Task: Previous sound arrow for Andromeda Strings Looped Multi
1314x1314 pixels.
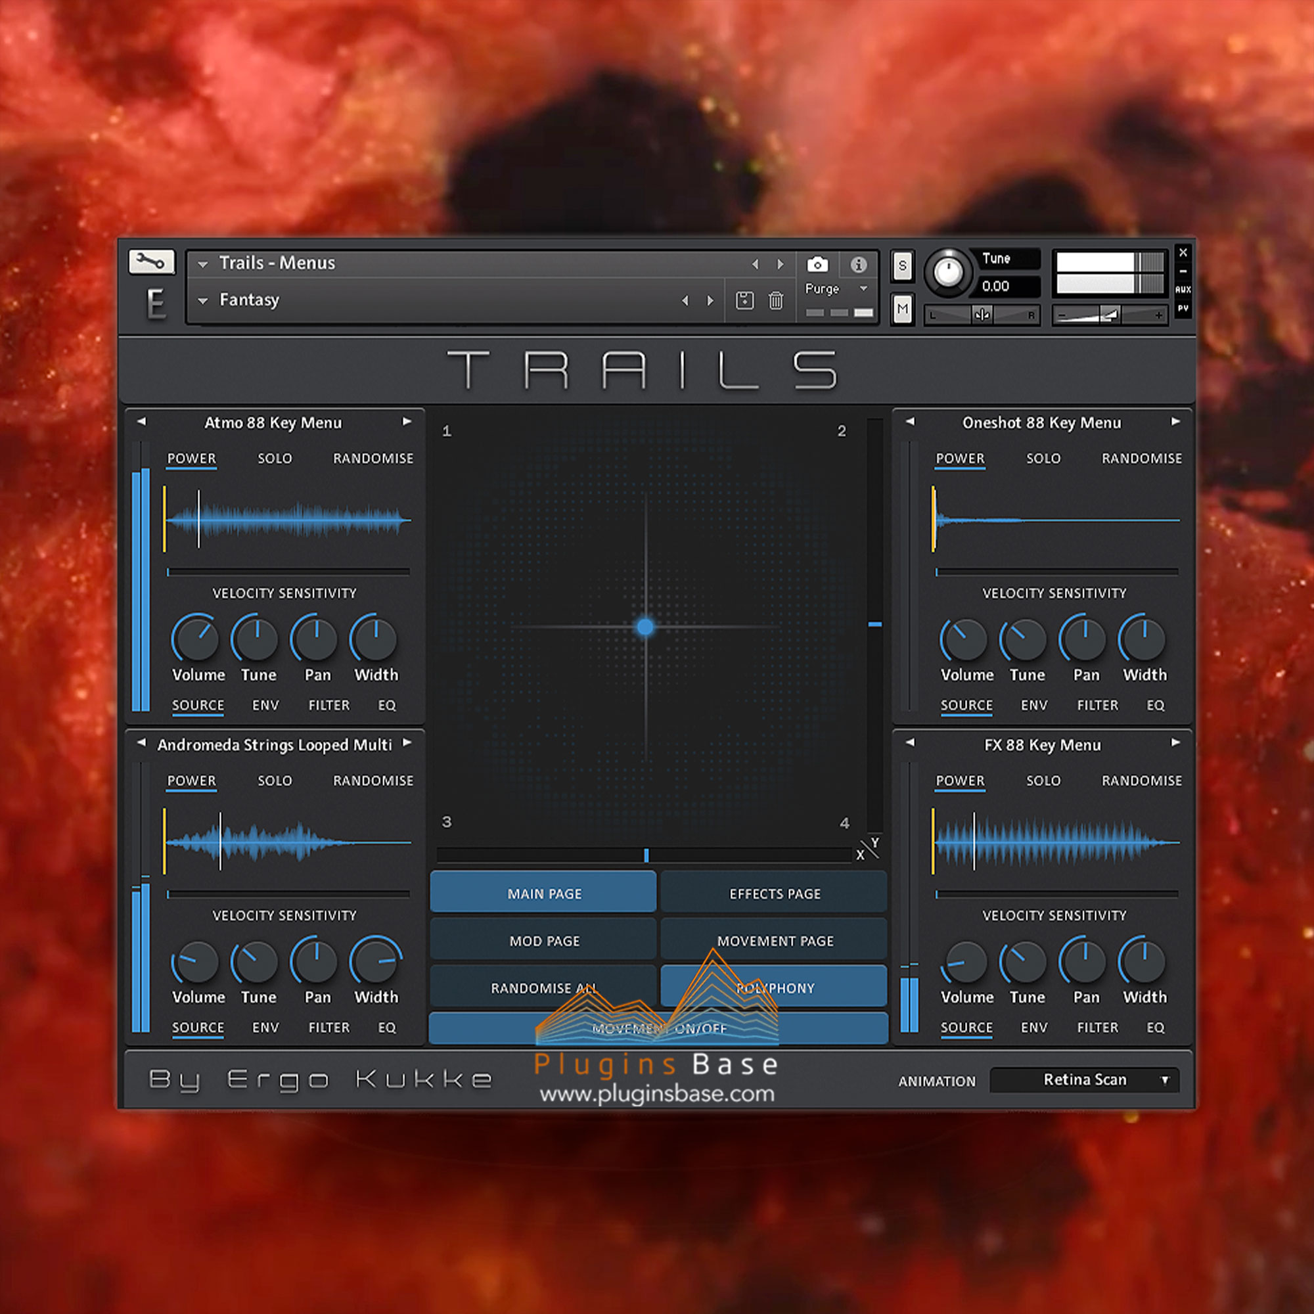Action: 141,742
